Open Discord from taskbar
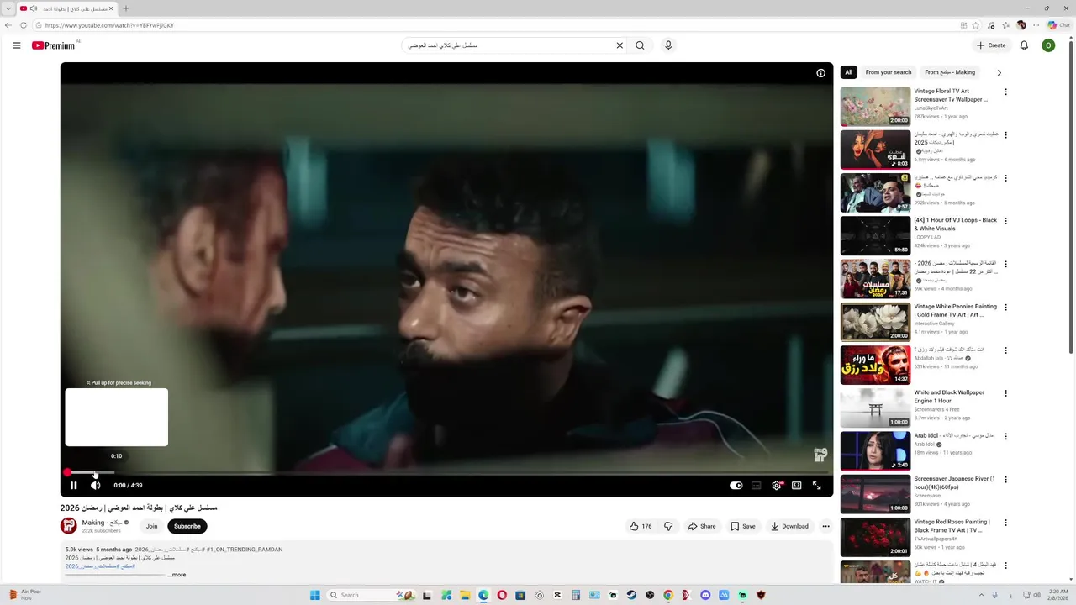Image resolution: width=1076 pixels, height=605 pixels. click(x=705, y=595)
